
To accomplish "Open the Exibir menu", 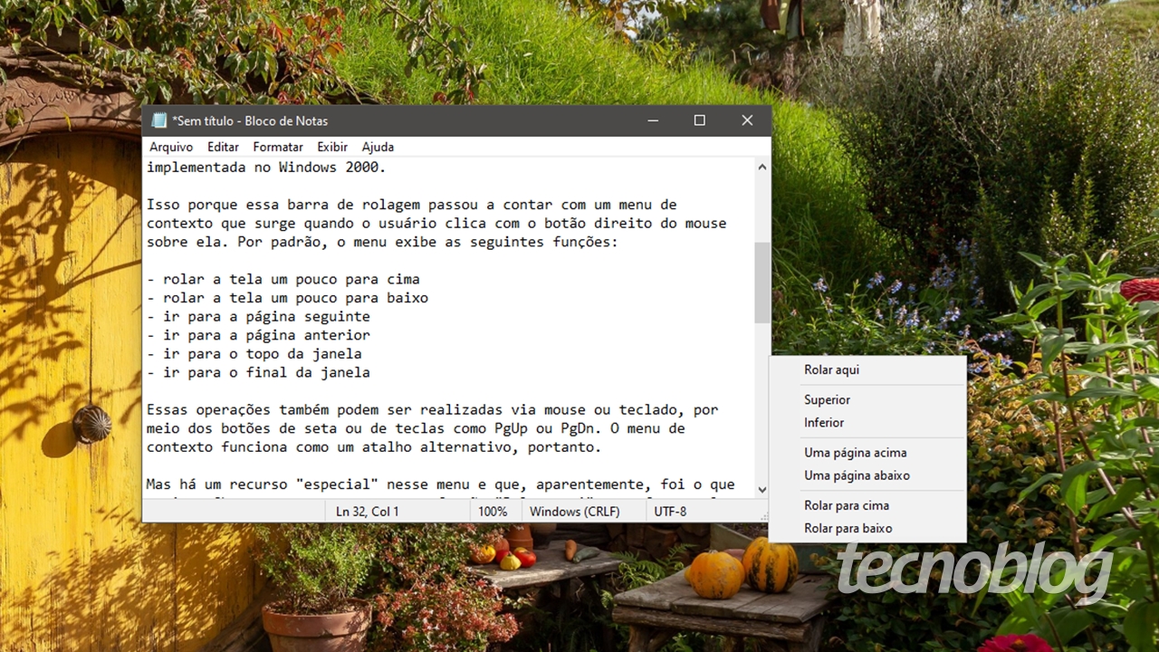I will (332, 147).
